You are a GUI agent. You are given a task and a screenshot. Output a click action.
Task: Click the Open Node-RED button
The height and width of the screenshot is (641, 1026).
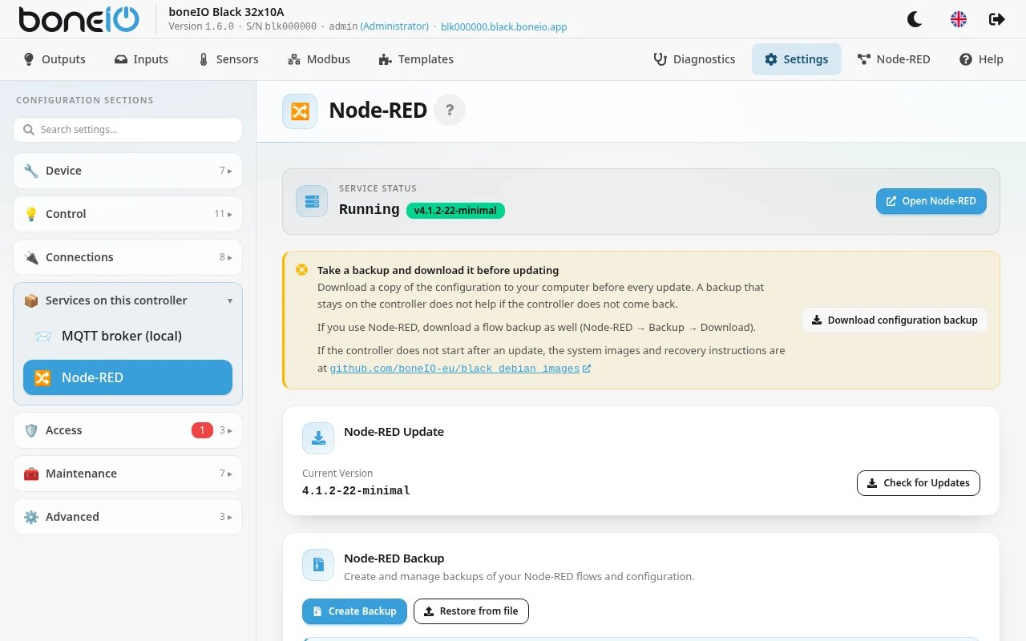(931, 201)
